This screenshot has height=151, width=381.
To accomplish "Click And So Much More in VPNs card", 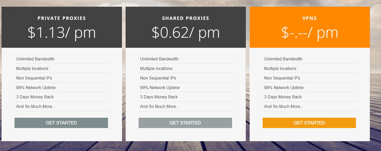I will pos(283,106).
